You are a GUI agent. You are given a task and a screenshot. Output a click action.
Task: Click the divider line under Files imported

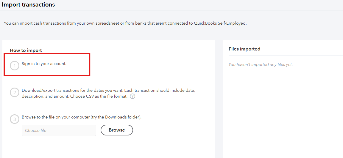coord(286,55)
